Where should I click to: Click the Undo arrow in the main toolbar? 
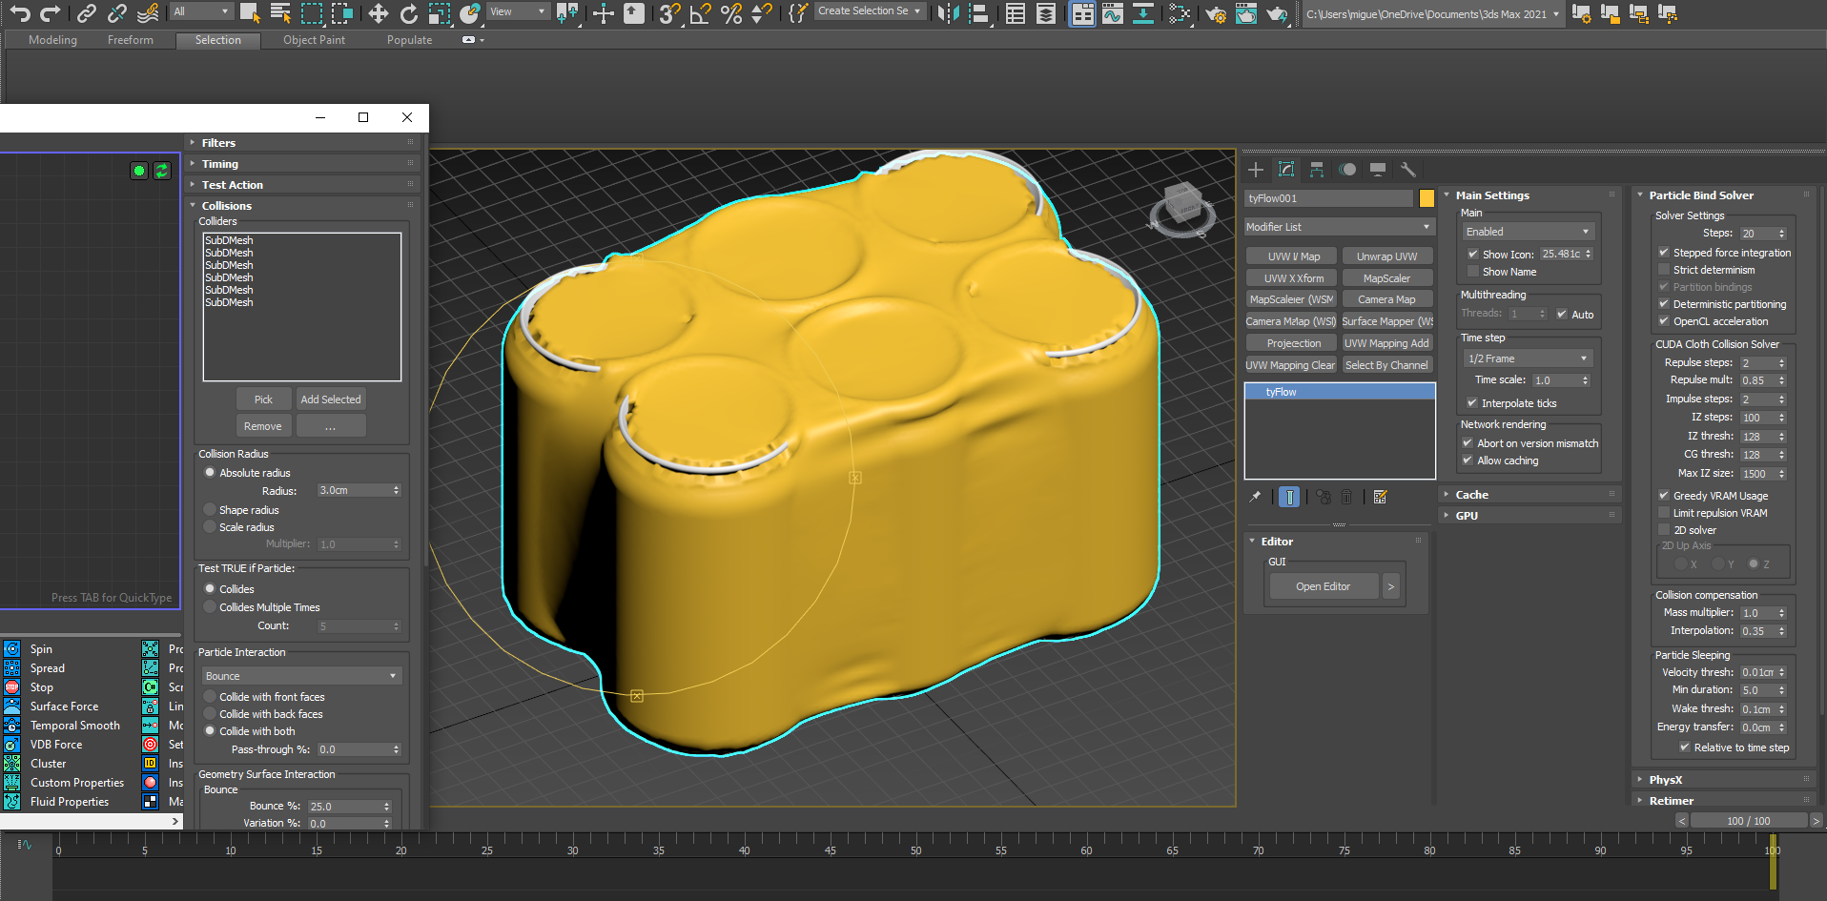(x=20, y=12)
